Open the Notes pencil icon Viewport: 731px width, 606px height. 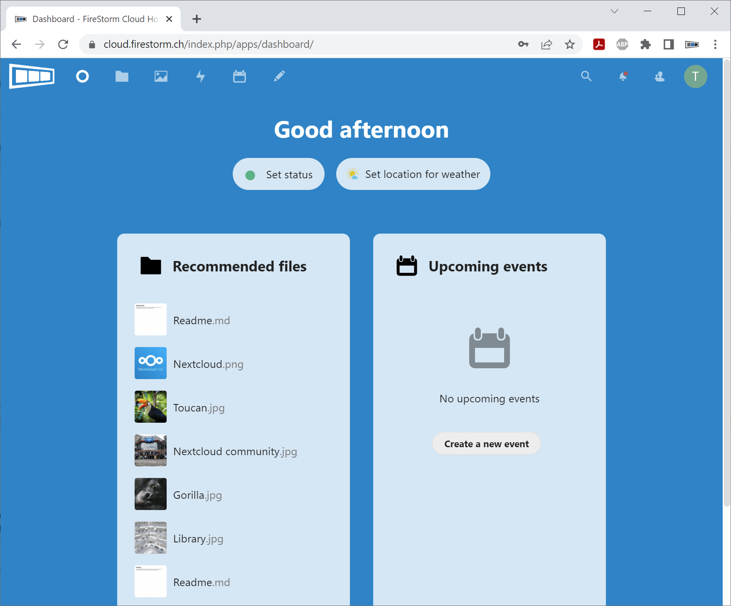pyautogui.click(x=279, y=76)
